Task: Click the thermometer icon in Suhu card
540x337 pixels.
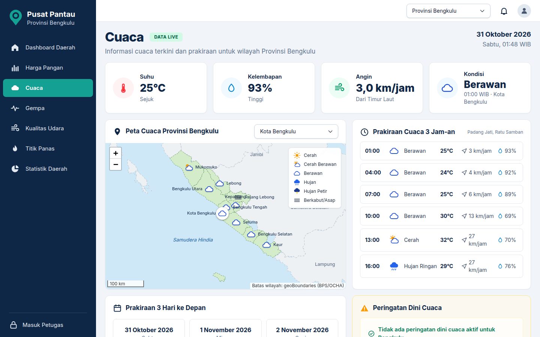Action: 123,88
